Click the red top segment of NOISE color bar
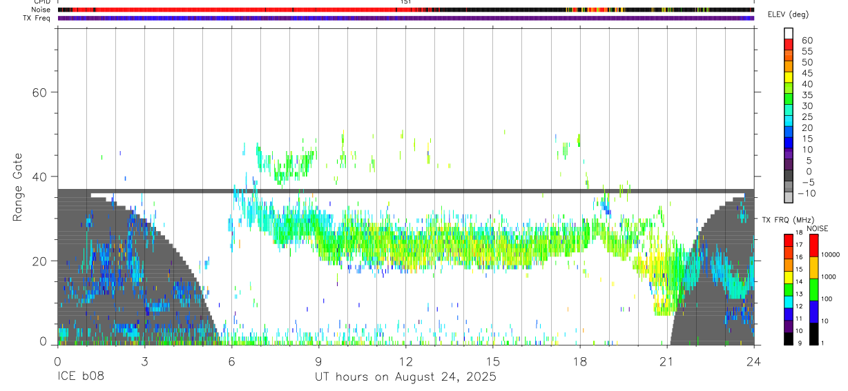848x391 pixels. point(813,245)
